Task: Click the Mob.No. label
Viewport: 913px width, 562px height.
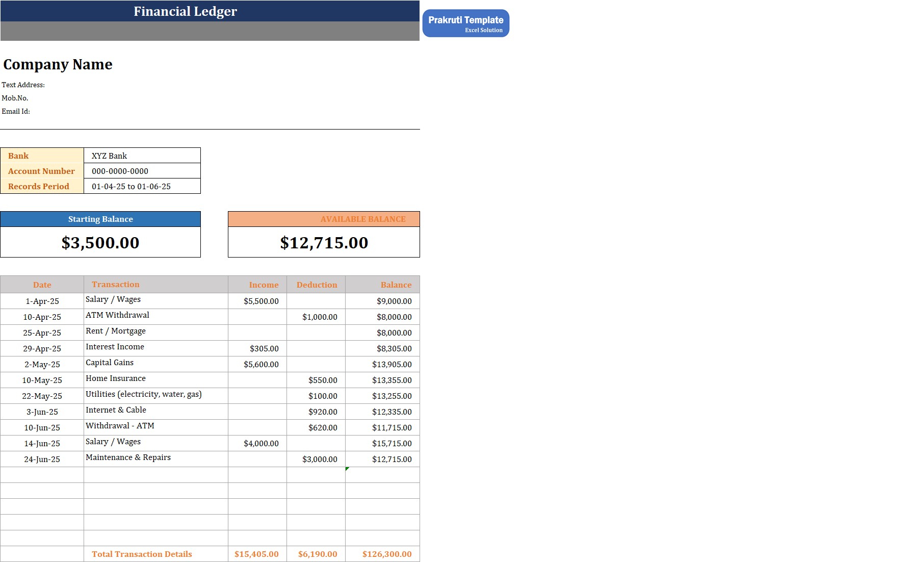Action: point(15,98)
